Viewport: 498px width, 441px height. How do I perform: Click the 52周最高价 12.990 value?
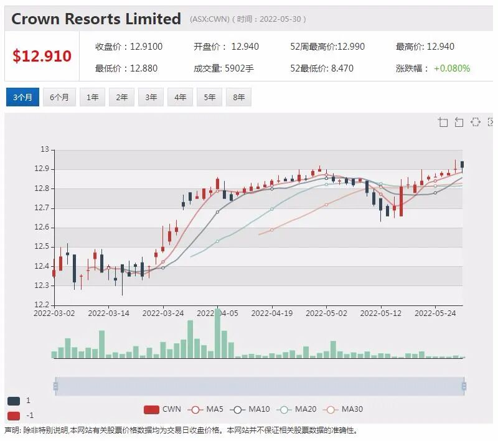(x=327, y=47)
